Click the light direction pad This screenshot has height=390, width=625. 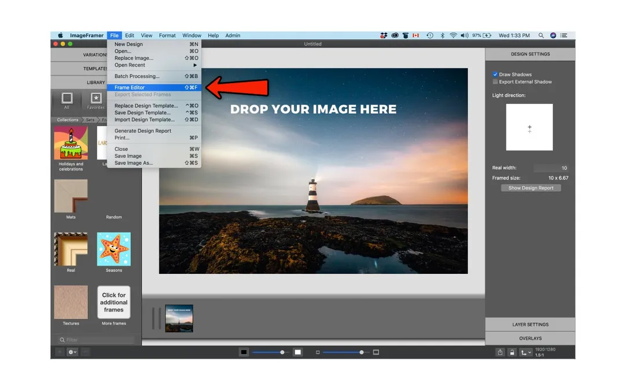[530, 127]
